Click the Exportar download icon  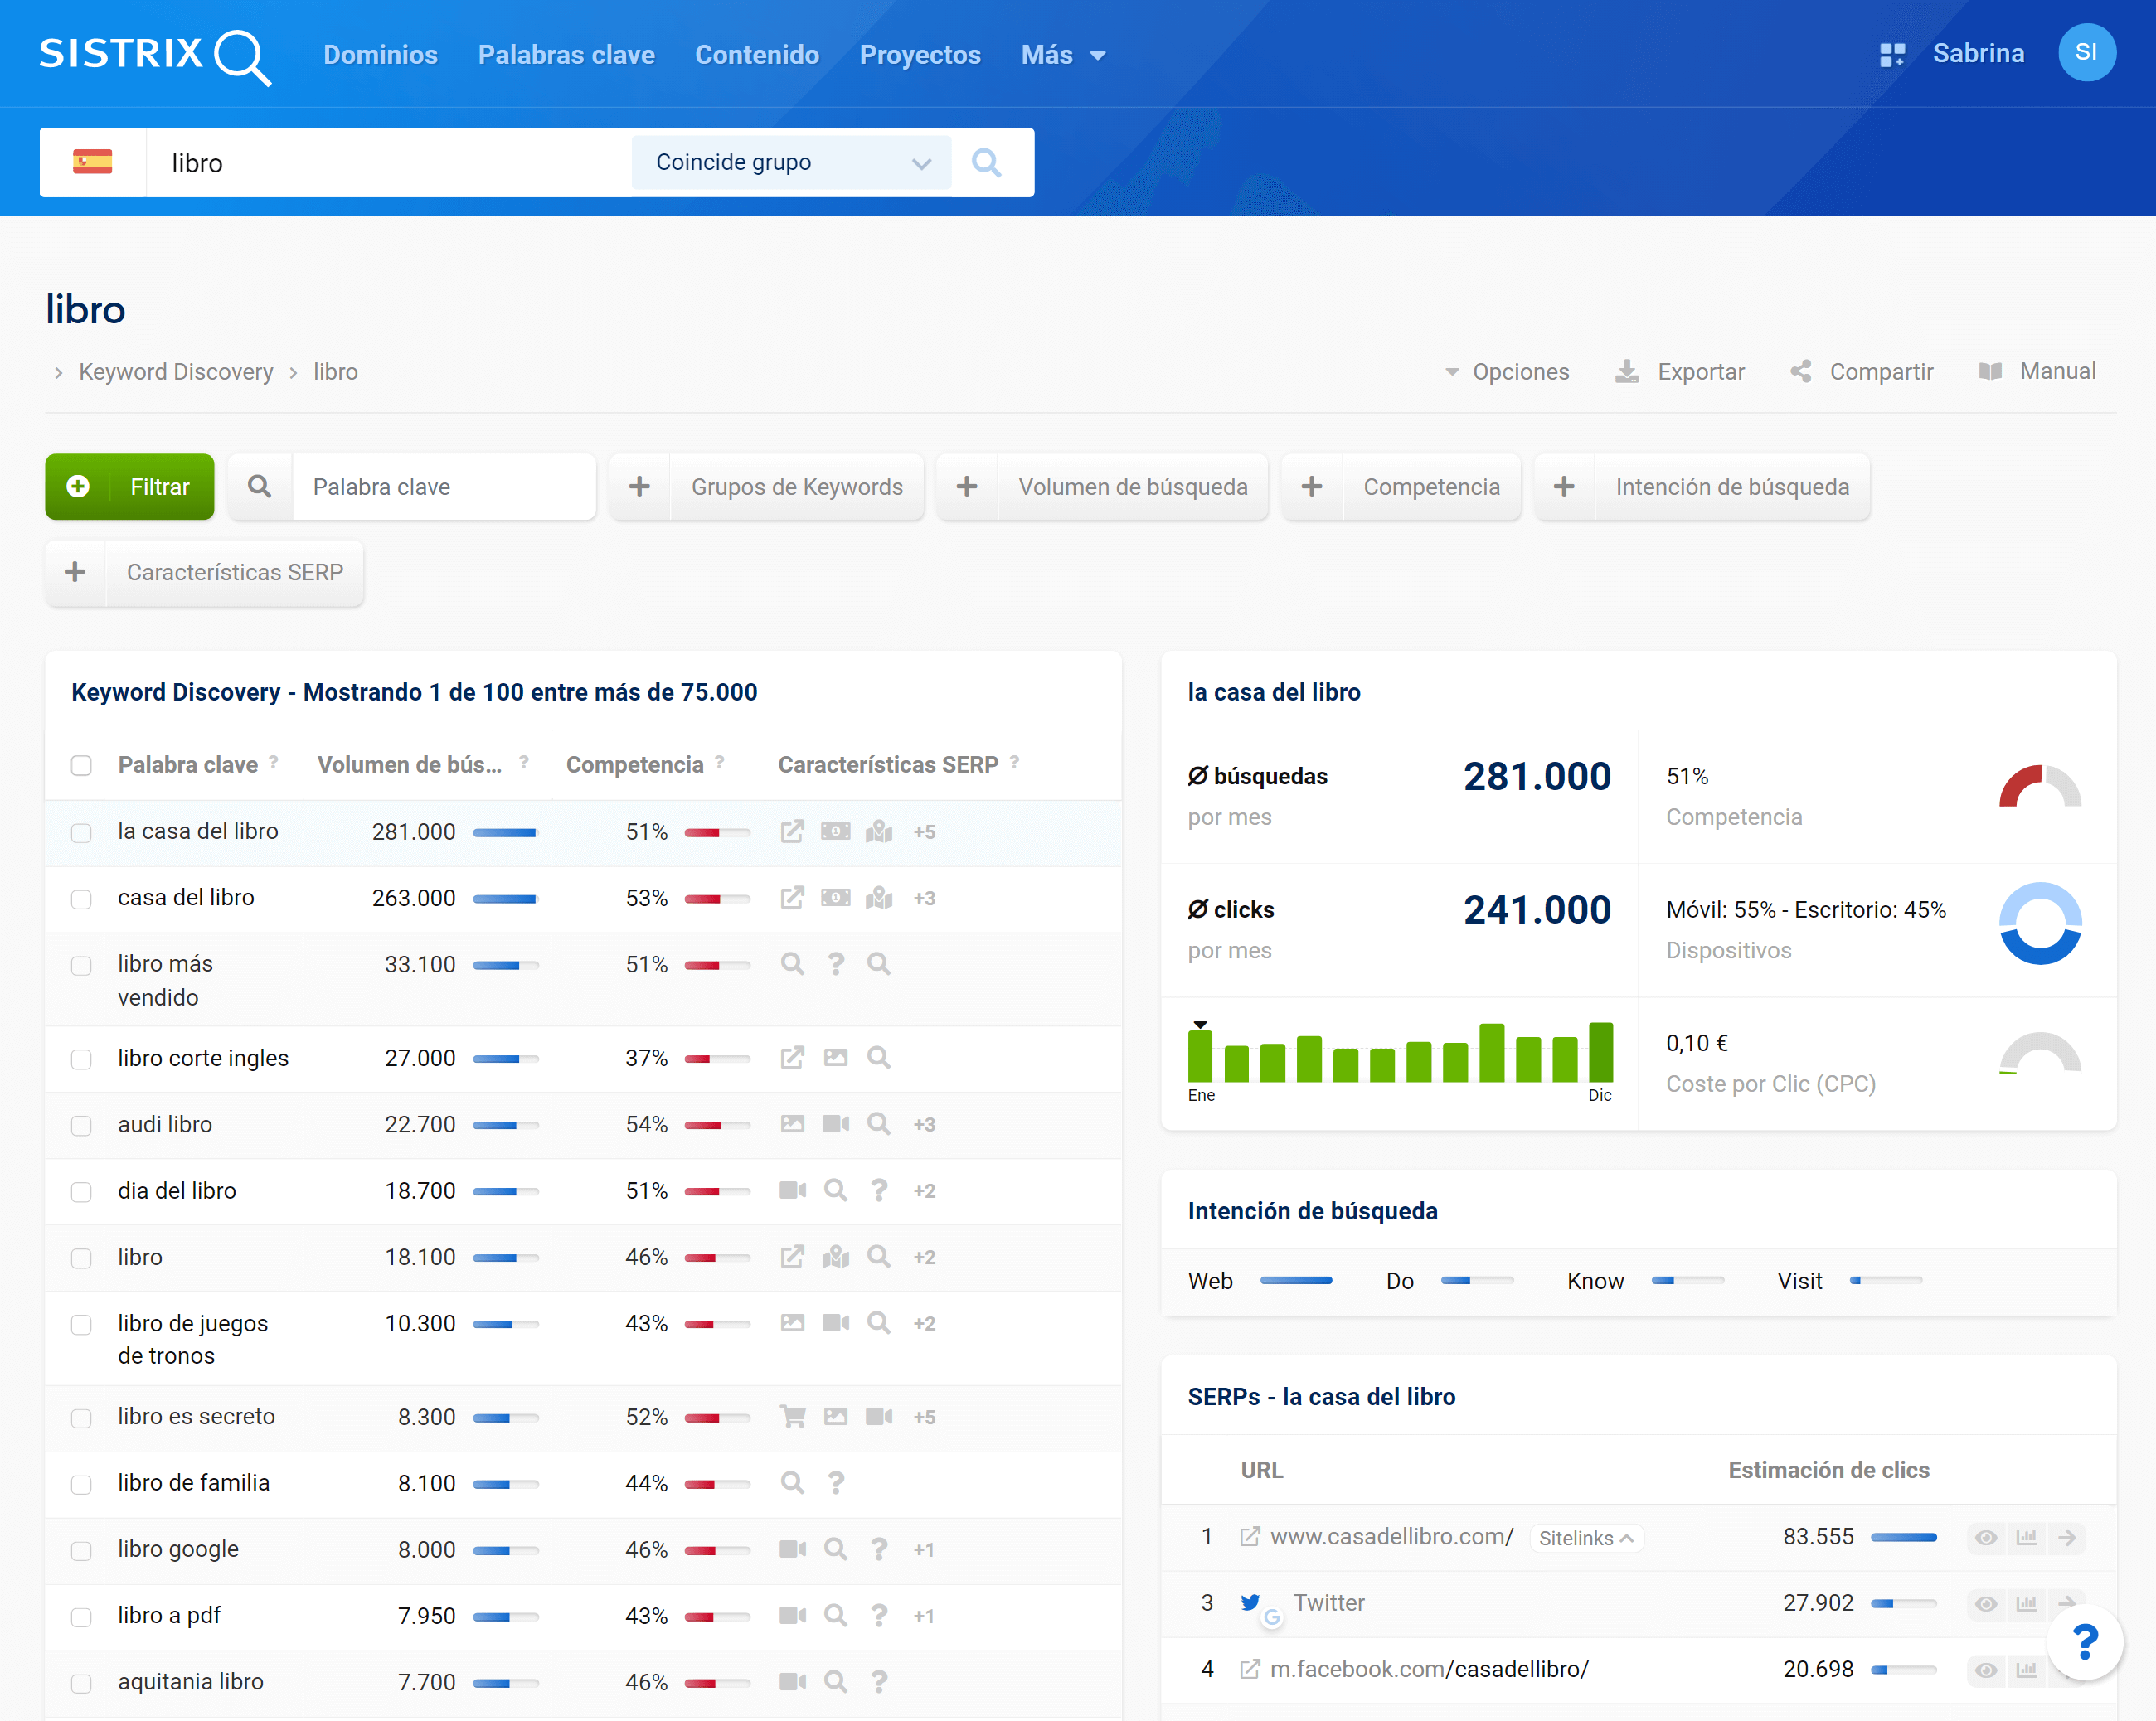pyautogui.click(x=1627, y=372)
